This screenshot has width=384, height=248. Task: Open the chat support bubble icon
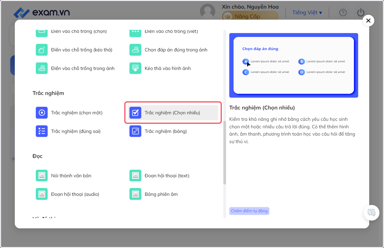click(x=372, y=212)
